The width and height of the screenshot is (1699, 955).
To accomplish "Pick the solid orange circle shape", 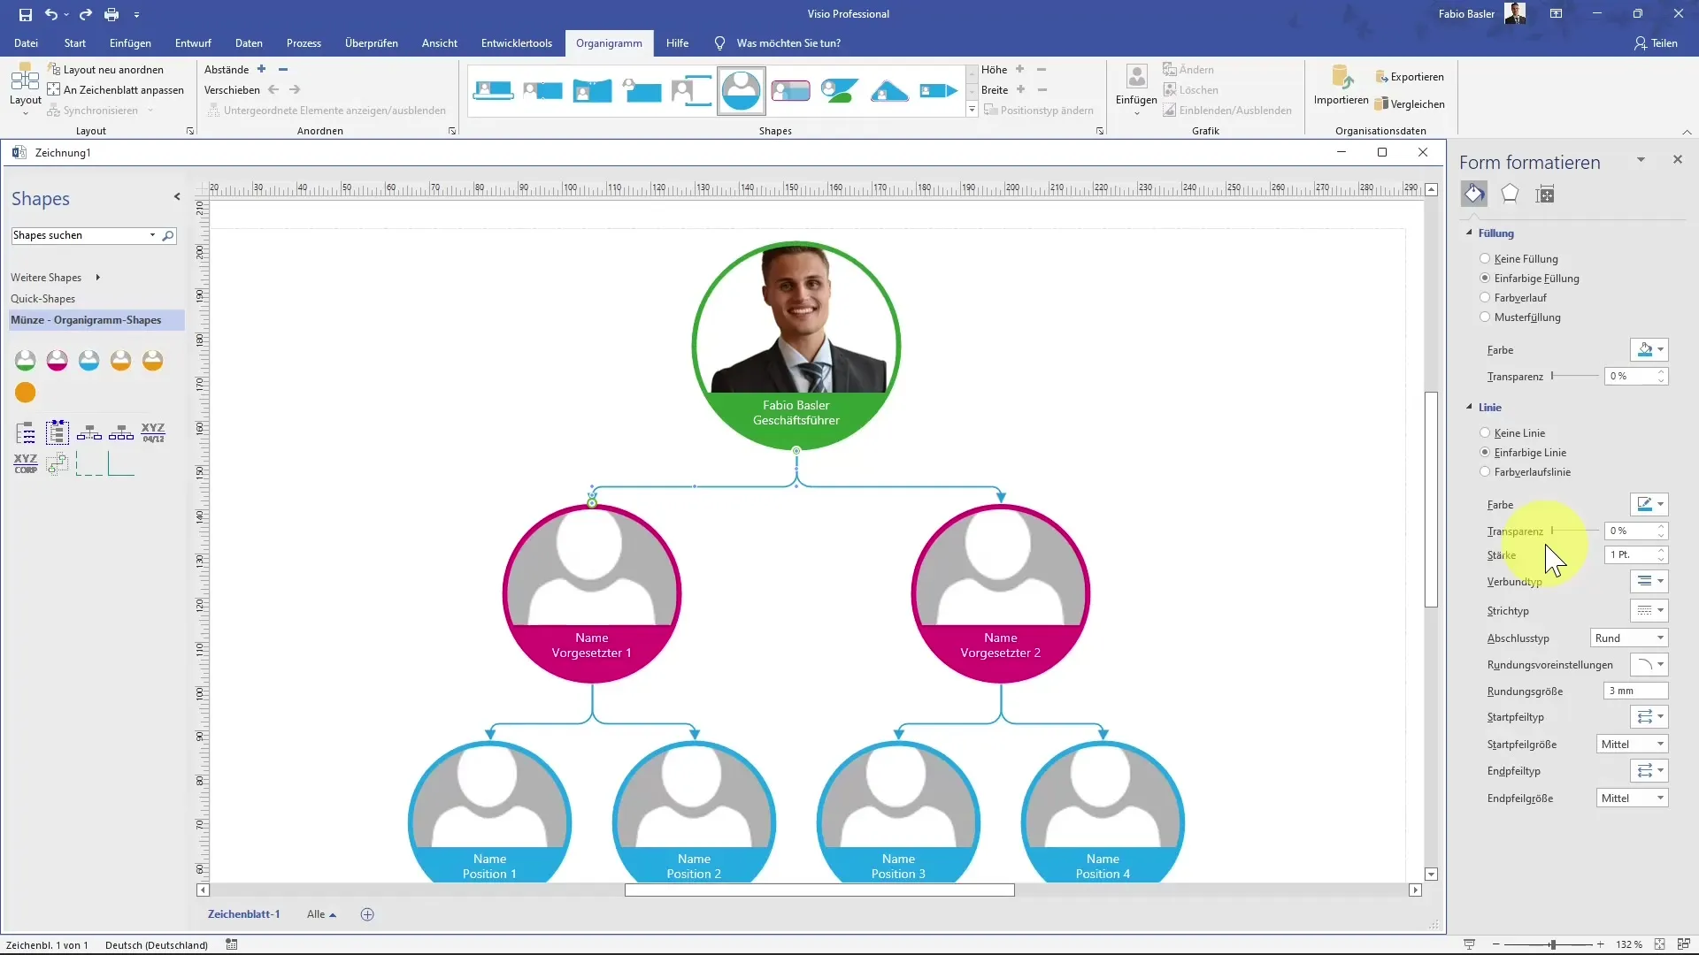I will click(26, 393).
